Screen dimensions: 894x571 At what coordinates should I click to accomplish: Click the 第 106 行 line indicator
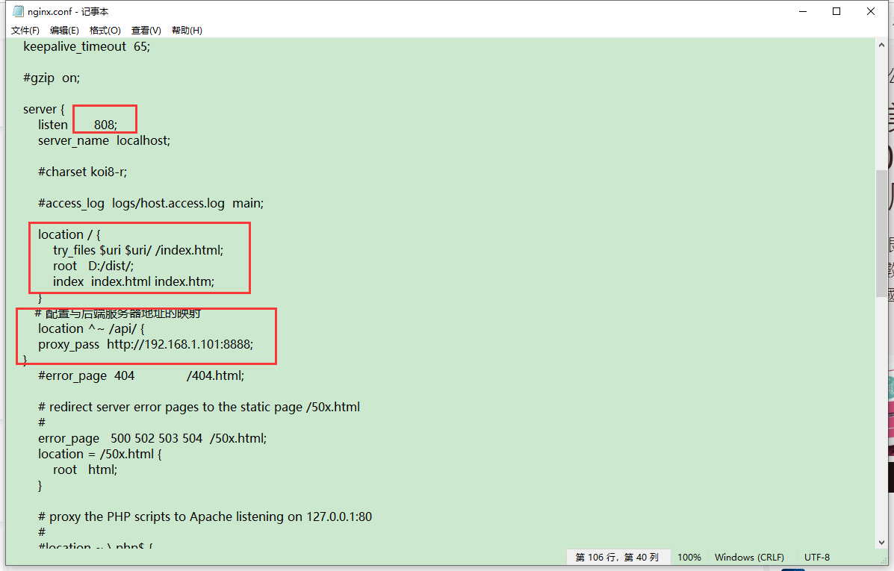[x=618, y=557]
